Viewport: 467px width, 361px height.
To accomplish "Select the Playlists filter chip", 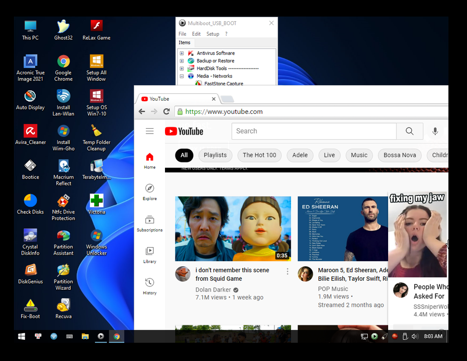I will 215,155.
